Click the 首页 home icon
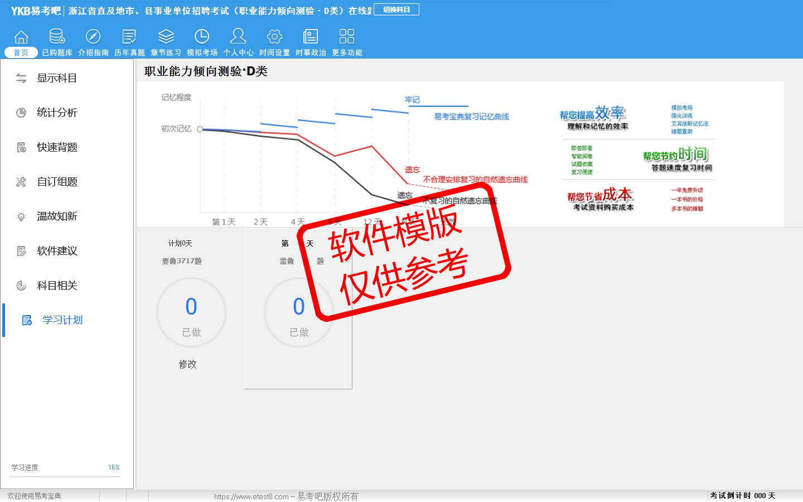The image size is (803, 502). coord(21,37)
